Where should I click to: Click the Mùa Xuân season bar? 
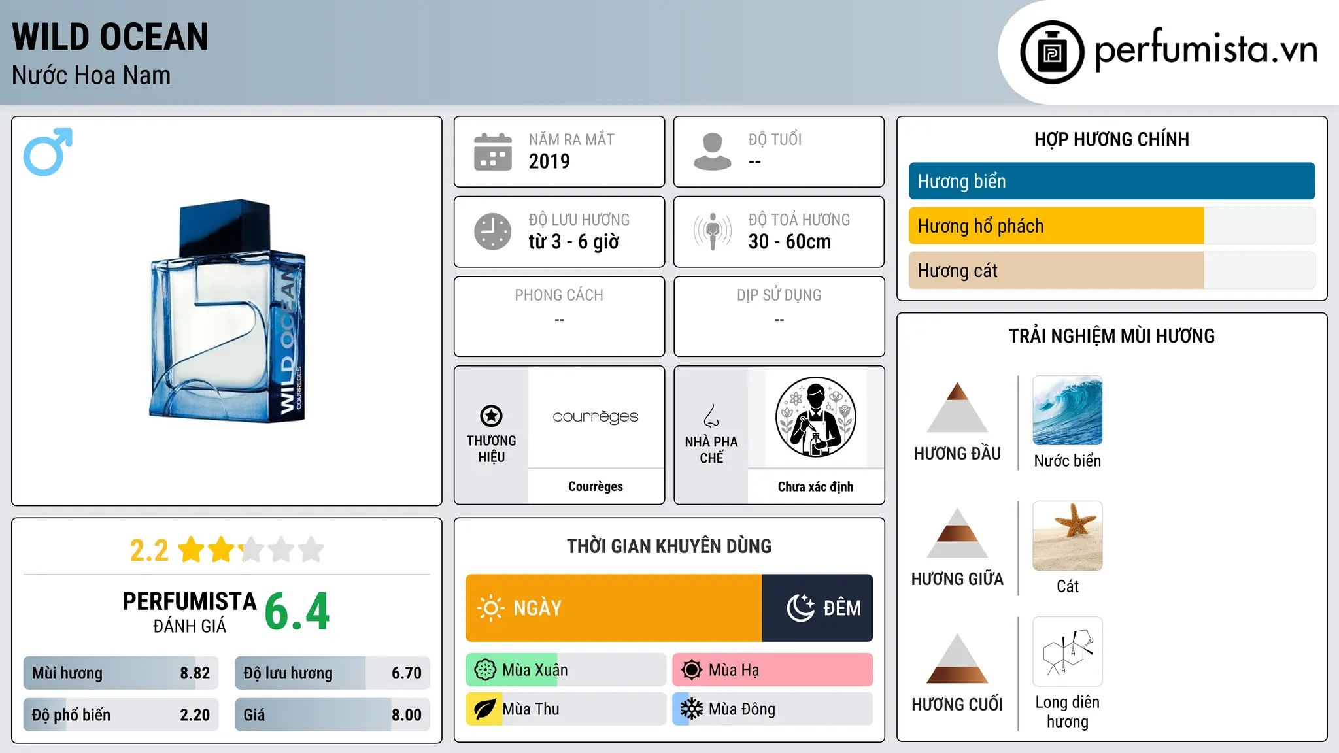[x=566, y=670]
